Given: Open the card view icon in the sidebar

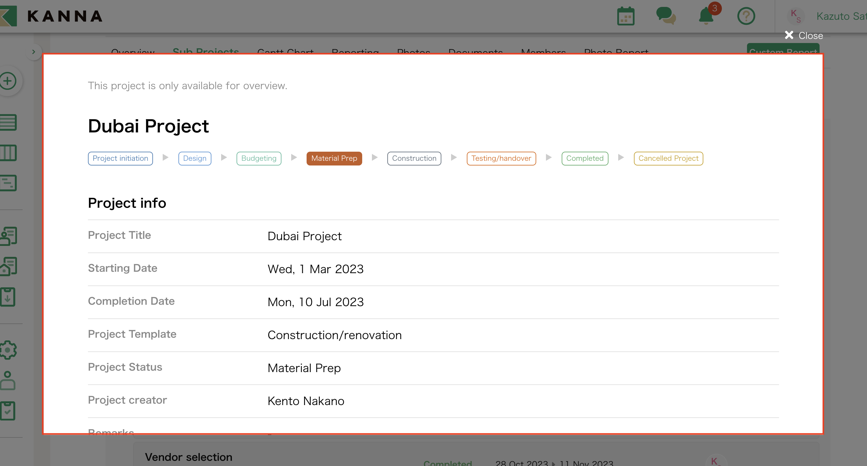Looking at the screenshot, I should tap(8, 183).
